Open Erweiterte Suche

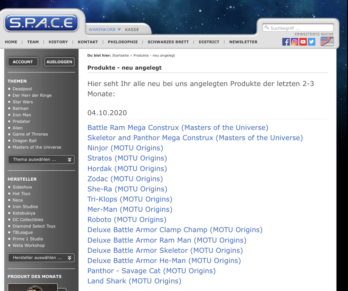314,34
